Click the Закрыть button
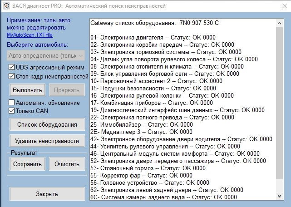 point(47,194)
